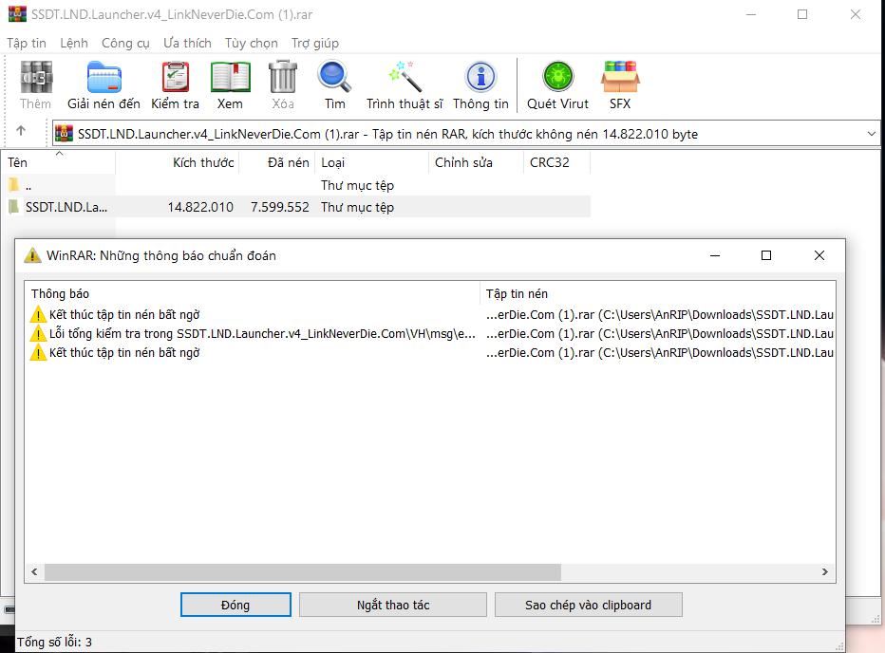Sort file list by Kích thước column
This screenshot has width=885, height=653.
[x=202, y=162]
